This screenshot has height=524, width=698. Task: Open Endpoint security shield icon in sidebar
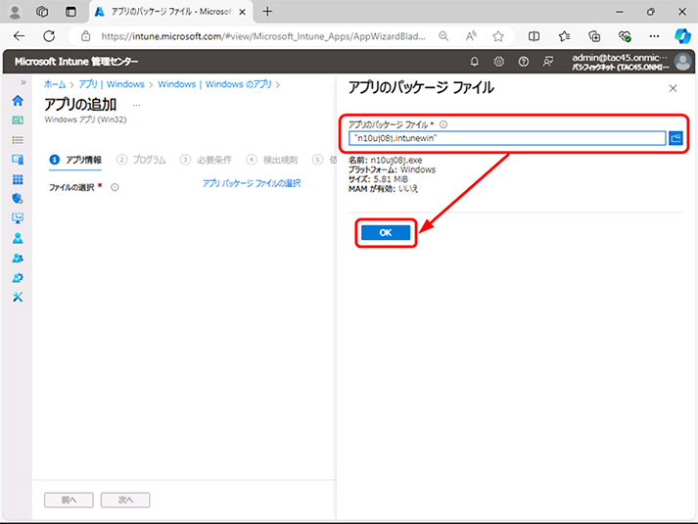point(18,199)
